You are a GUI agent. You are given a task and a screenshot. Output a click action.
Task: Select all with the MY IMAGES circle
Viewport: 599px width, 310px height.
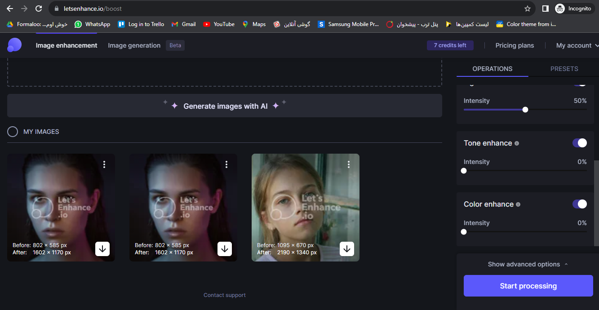pos(13,132)
